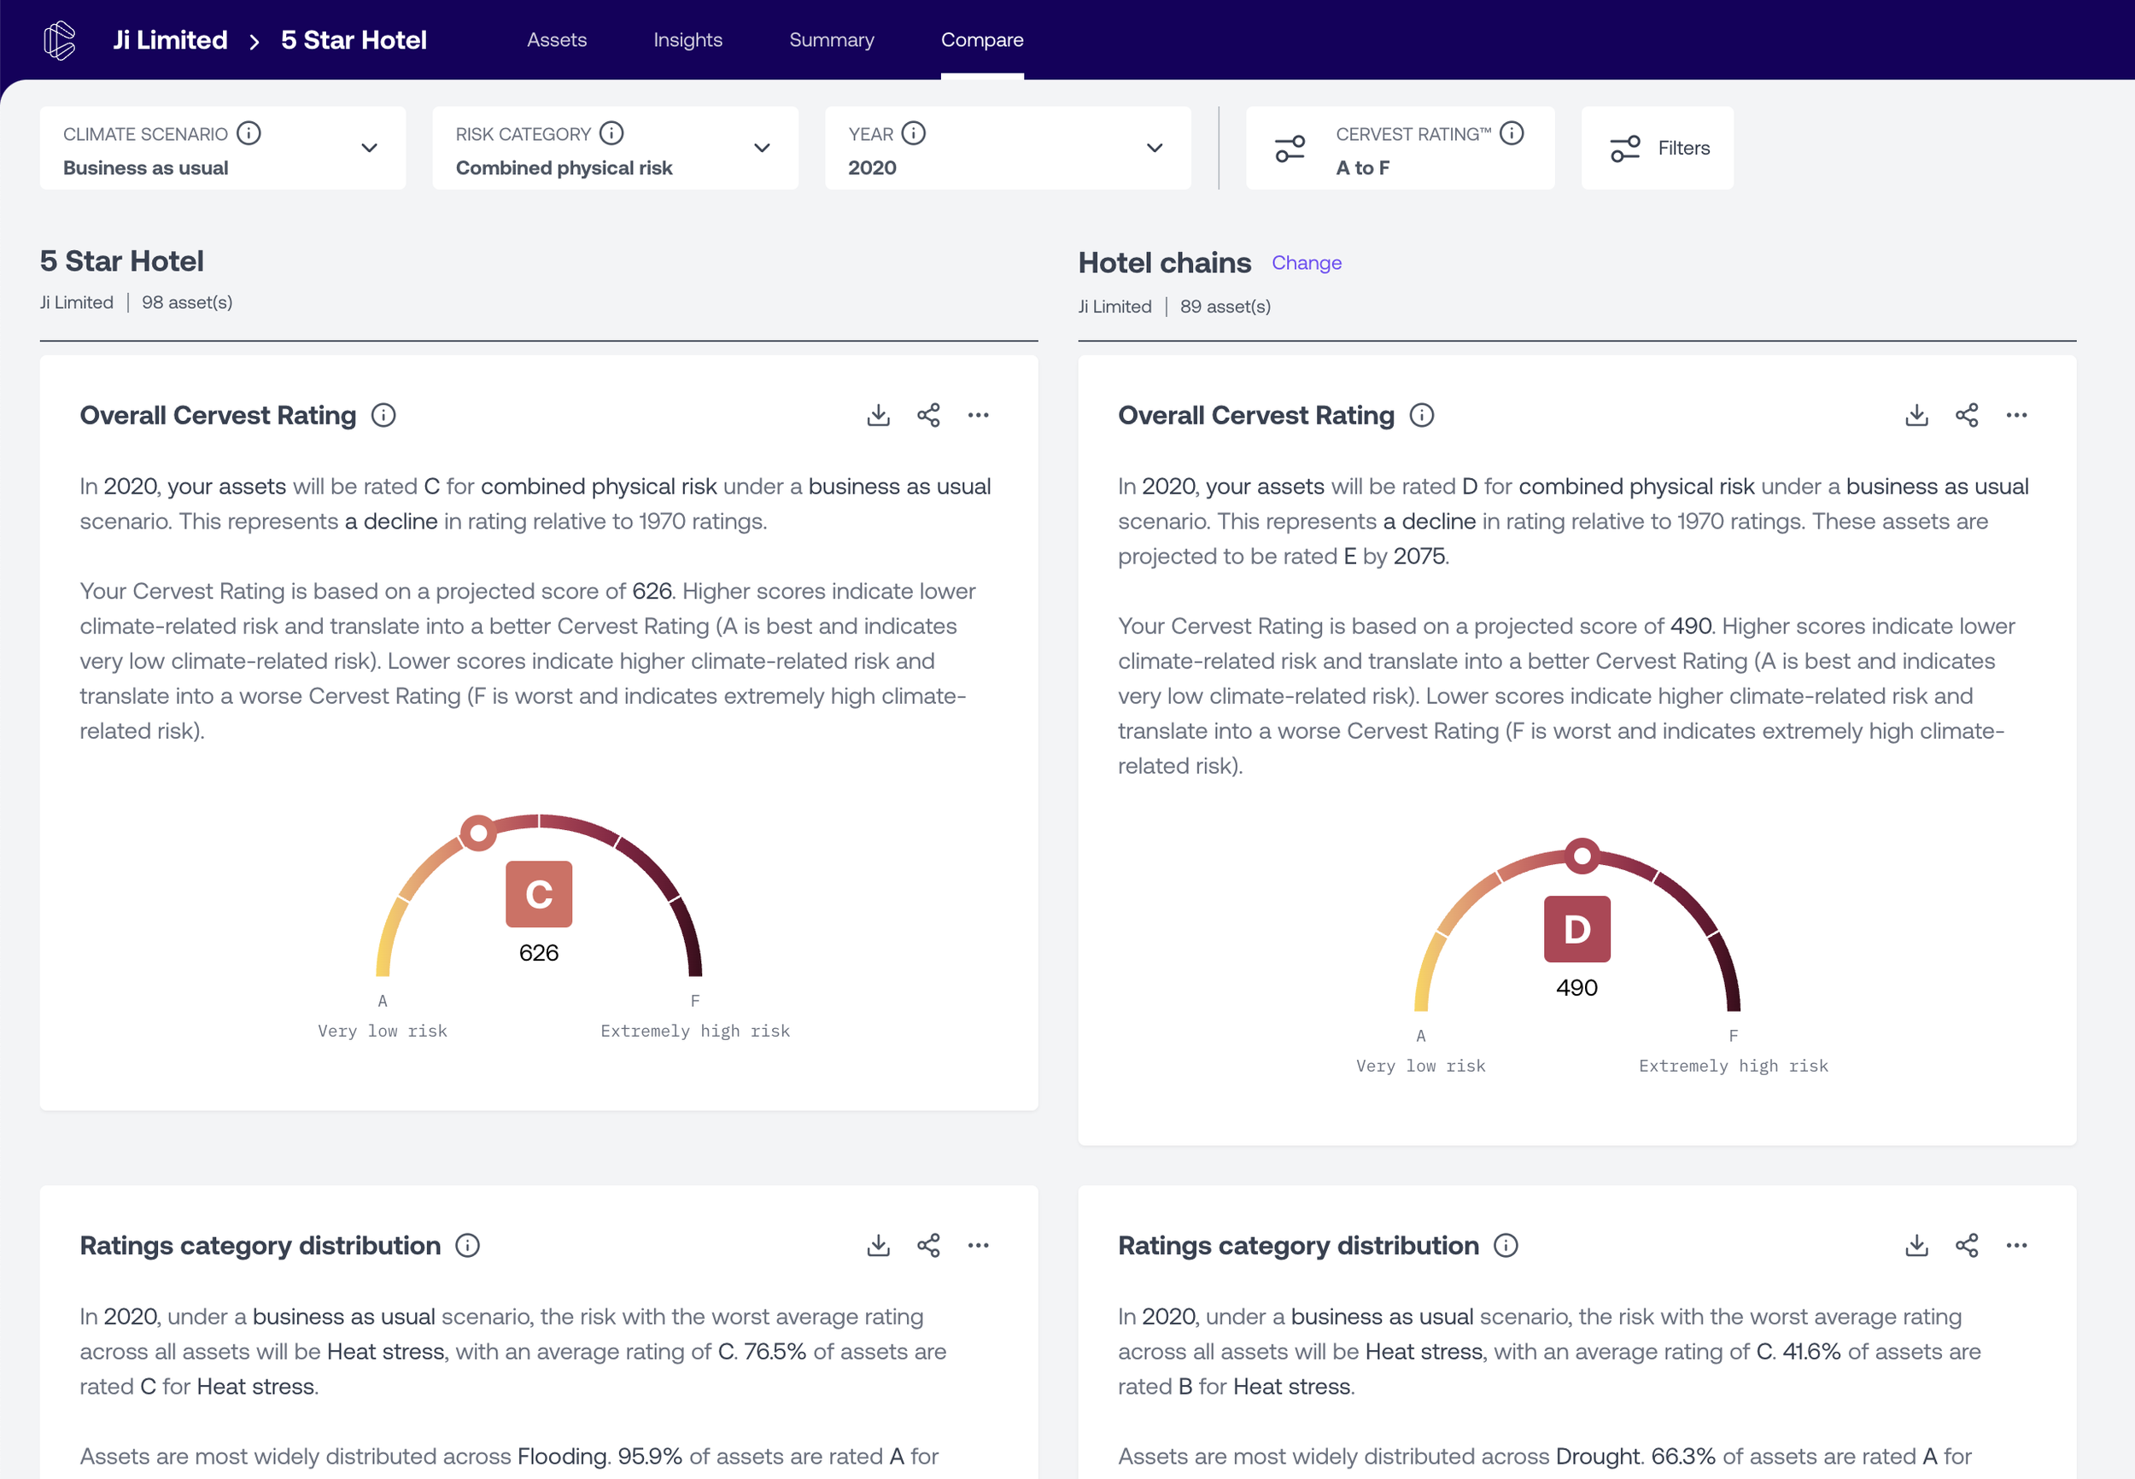The image size is (2135, 1479).
Task: Click the 98 asset(s) label
Action: point(187,302)
